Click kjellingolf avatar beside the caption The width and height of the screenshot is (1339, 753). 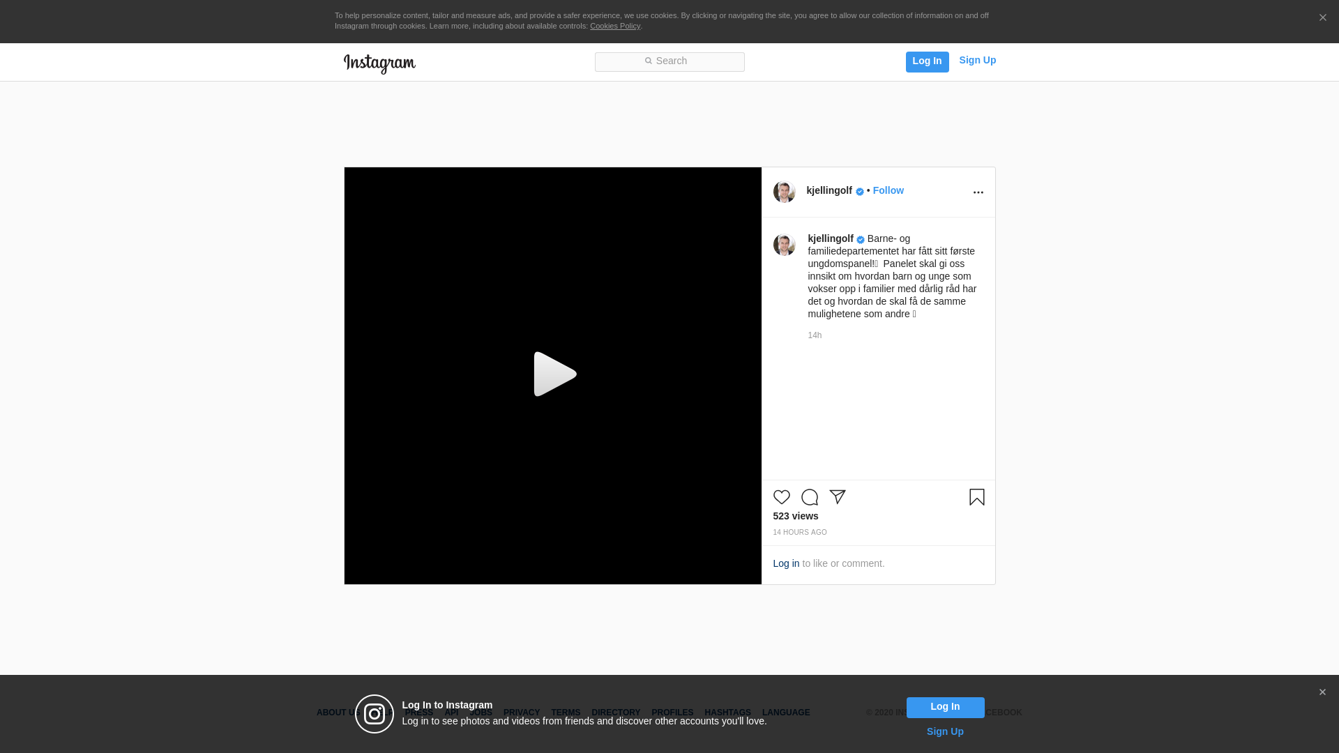point(784,245)
